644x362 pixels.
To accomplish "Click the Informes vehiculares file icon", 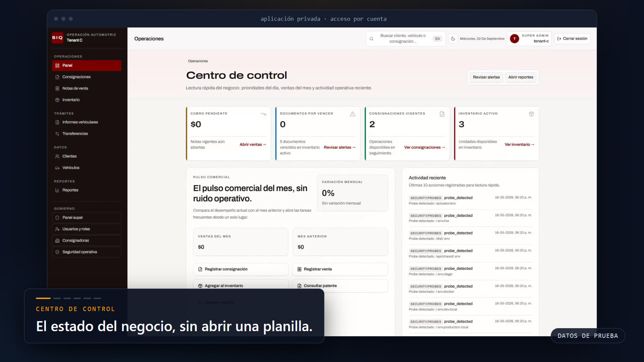I will click(57, 122).
